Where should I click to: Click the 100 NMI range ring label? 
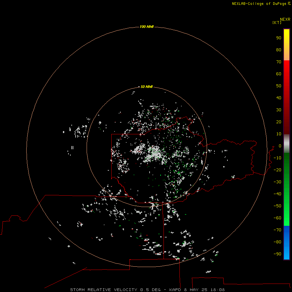(x=147, y=27)
